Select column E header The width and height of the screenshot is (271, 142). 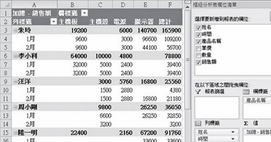146,4
